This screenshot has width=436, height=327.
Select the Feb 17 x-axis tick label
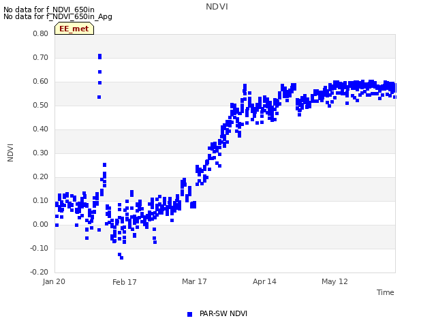pyautogui.click(x=124, y=282)
